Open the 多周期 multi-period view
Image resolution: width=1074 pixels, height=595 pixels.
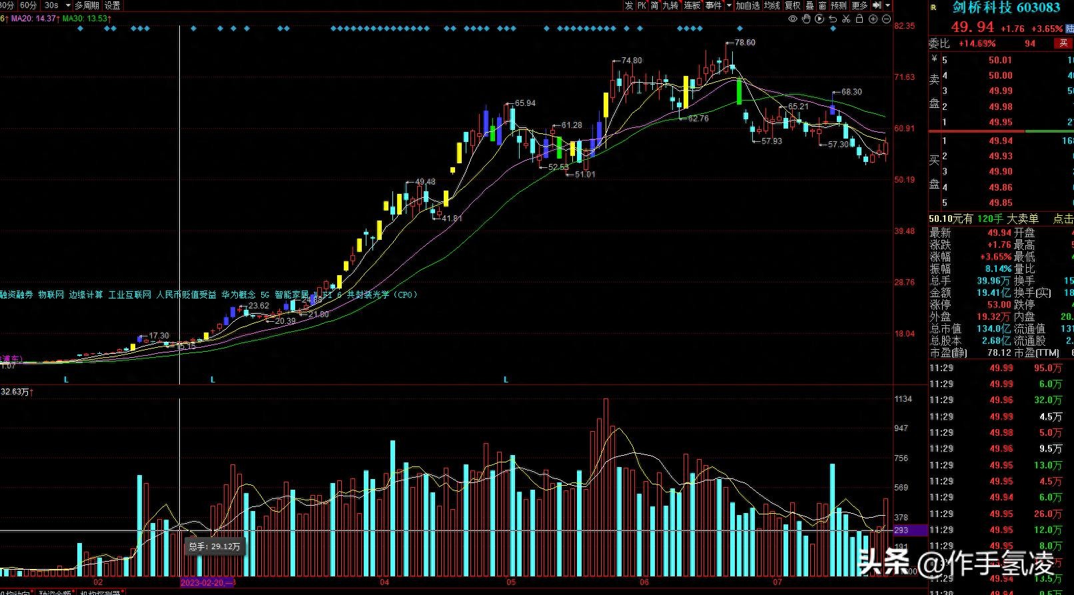click(87, 5)
